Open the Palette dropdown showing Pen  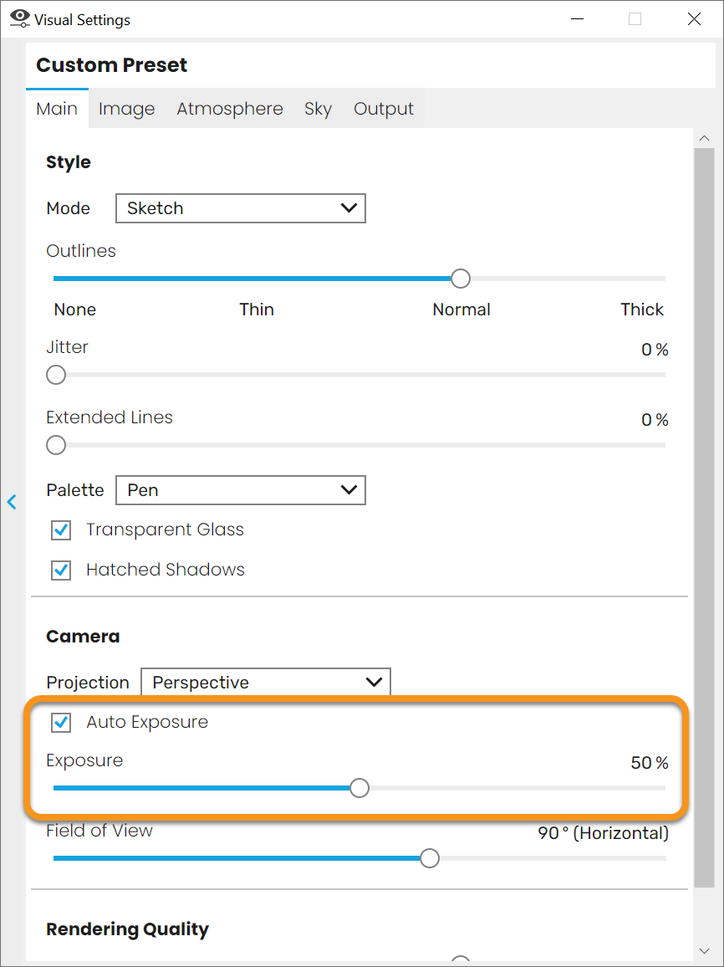tap(240, 490)
